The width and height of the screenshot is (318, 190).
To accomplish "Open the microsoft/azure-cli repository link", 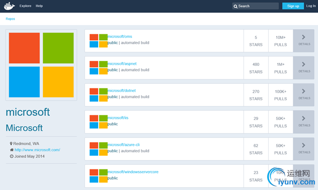I will [124, 145].
